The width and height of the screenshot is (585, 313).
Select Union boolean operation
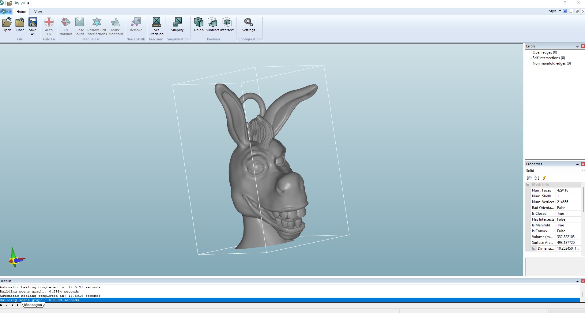tap(199, 25)
